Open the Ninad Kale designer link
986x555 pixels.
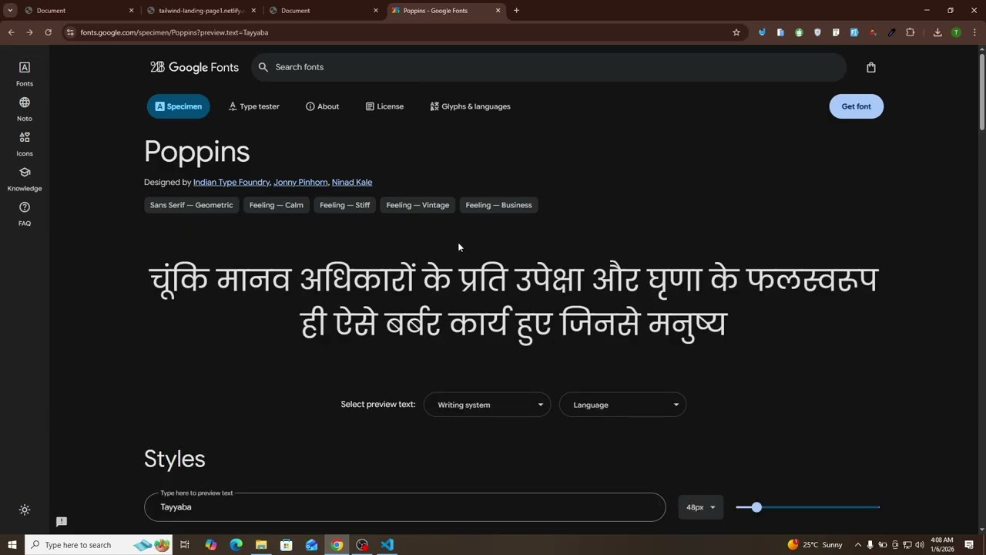point(352,183)
